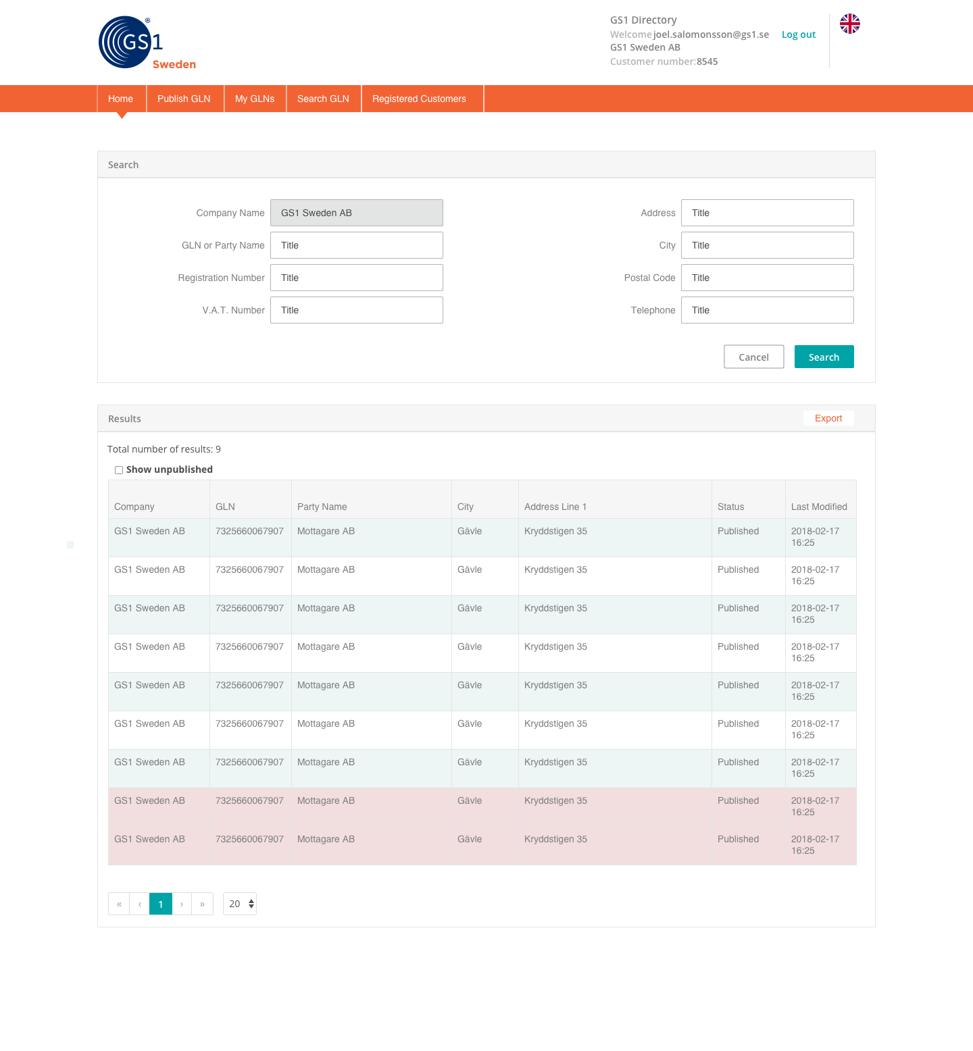Screen dimensions: 973x1051
Task: Click 'Total number of results: 9' text
Action: pos(164,449)
